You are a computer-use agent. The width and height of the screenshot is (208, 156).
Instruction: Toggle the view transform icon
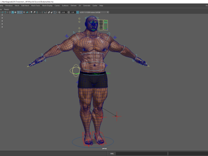coord(78,12)
